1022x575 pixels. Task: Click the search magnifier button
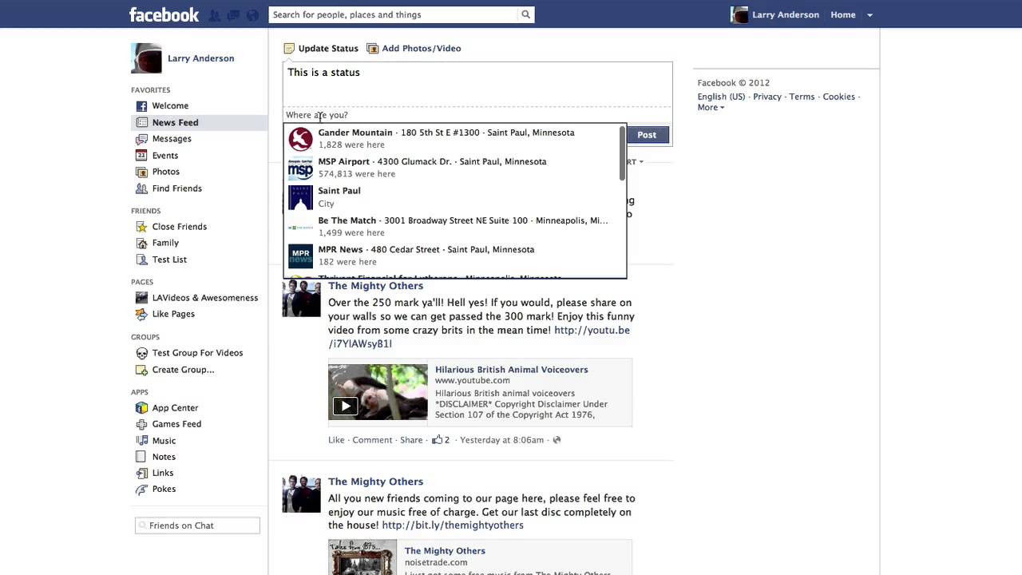point(525,14)
